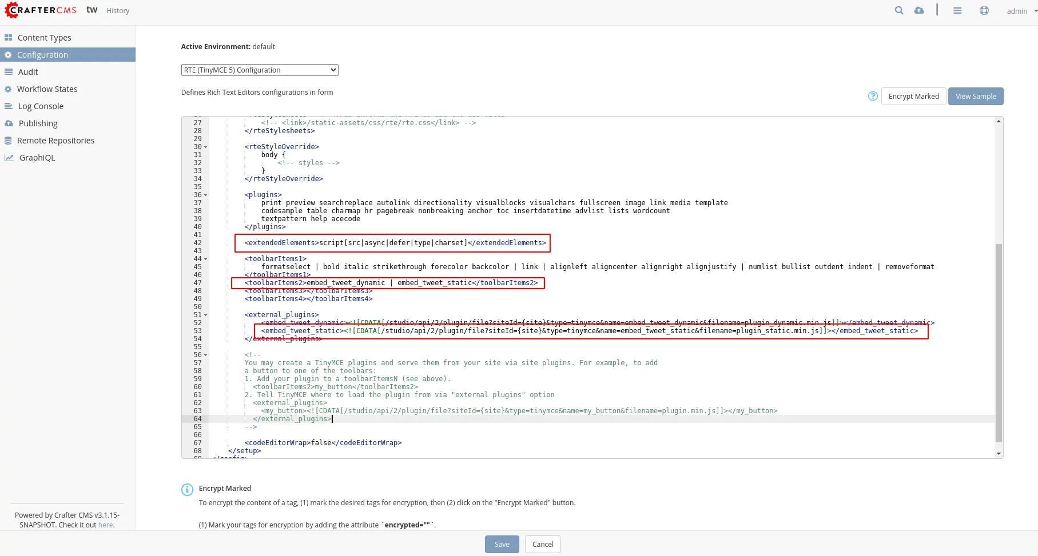Collapse the plugins block at line 36

pyautogui.click(x=206, y=195)
